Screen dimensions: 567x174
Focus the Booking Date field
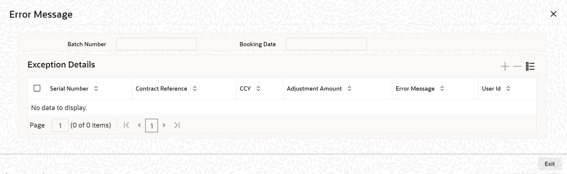tap(326, 44)
